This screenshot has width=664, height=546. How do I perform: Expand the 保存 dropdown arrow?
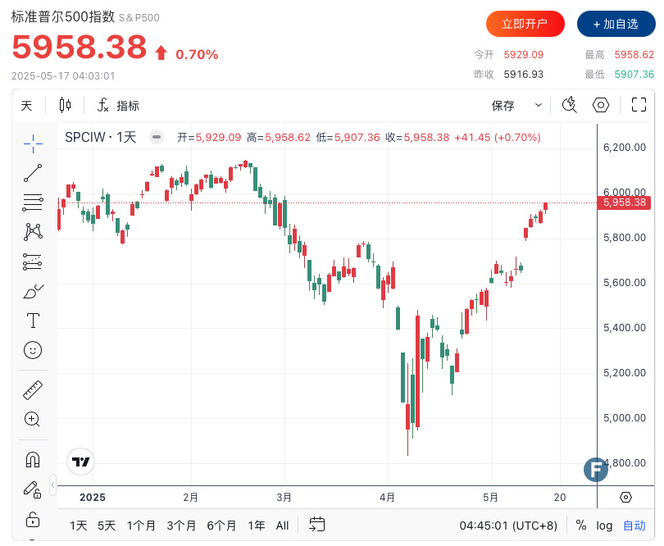tap(539, 105)
